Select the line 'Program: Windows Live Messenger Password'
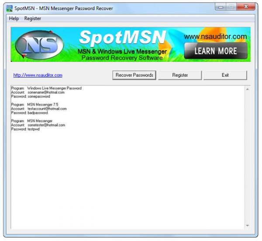Viewport: 262px width, 241px height. point(46,88)
